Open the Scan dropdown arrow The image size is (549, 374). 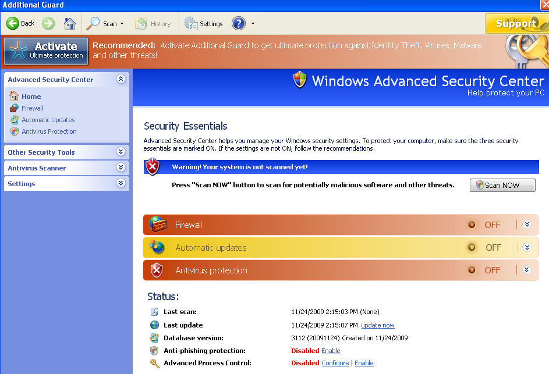click(x=122, y=24)
